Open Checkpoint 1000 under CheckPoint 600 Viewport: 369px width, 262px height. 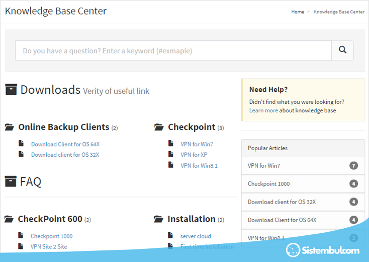[x=51, y=236]
